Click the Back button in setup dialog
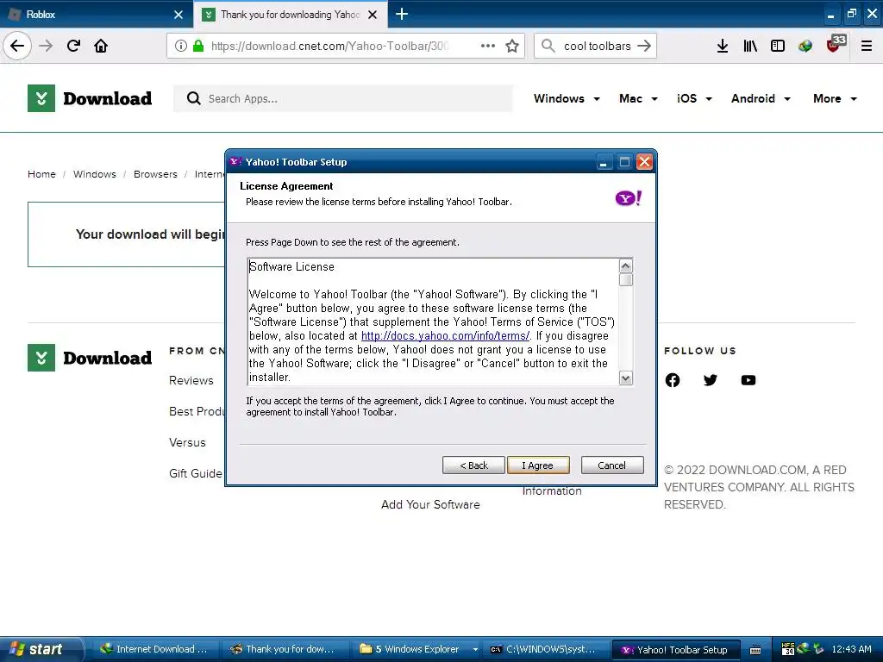 [x=473, y=465]
